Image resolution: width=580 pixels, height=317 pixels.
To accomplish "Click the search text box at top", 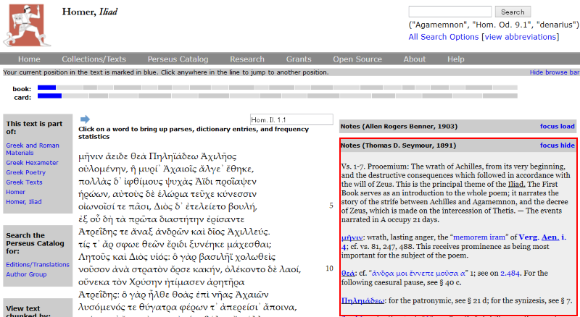I will 449,12.
